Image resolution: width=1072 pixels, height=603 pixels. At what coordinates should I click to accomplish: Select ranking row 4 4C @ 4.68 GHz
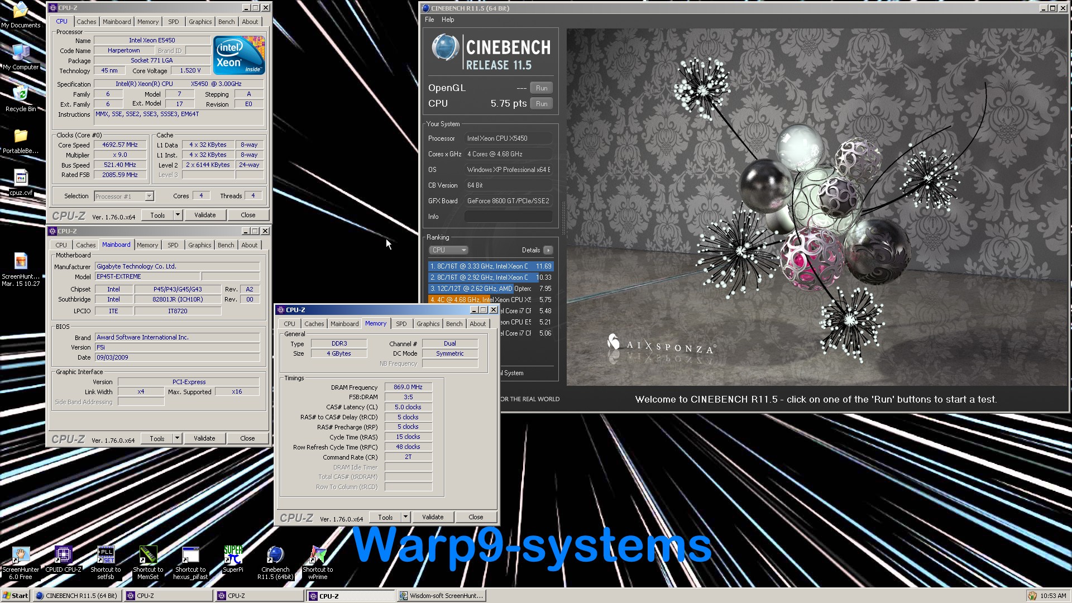[x=491, y=300]
